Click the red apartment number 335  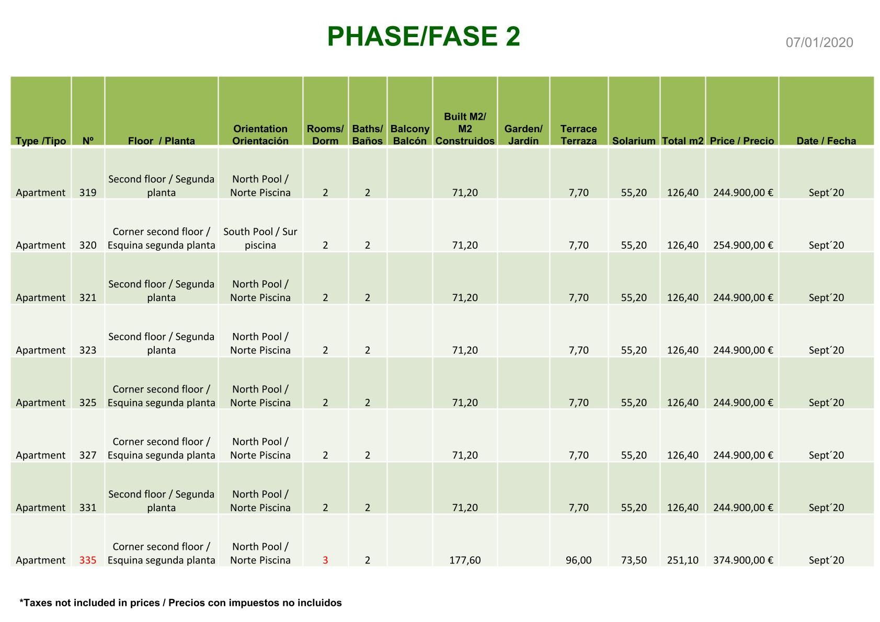[x=88, y=560]
